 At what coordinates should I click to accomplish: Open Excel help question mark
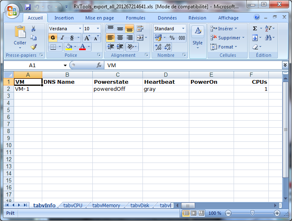coord(257,17)
